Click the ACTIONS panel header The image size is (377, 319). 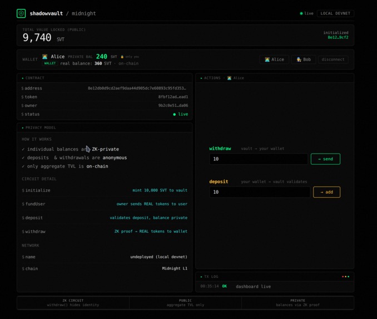coord(275,78)
